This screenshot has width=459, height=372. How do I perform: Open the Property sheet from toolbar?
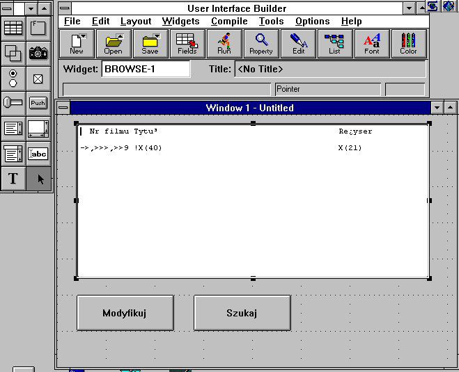point(261,43)
